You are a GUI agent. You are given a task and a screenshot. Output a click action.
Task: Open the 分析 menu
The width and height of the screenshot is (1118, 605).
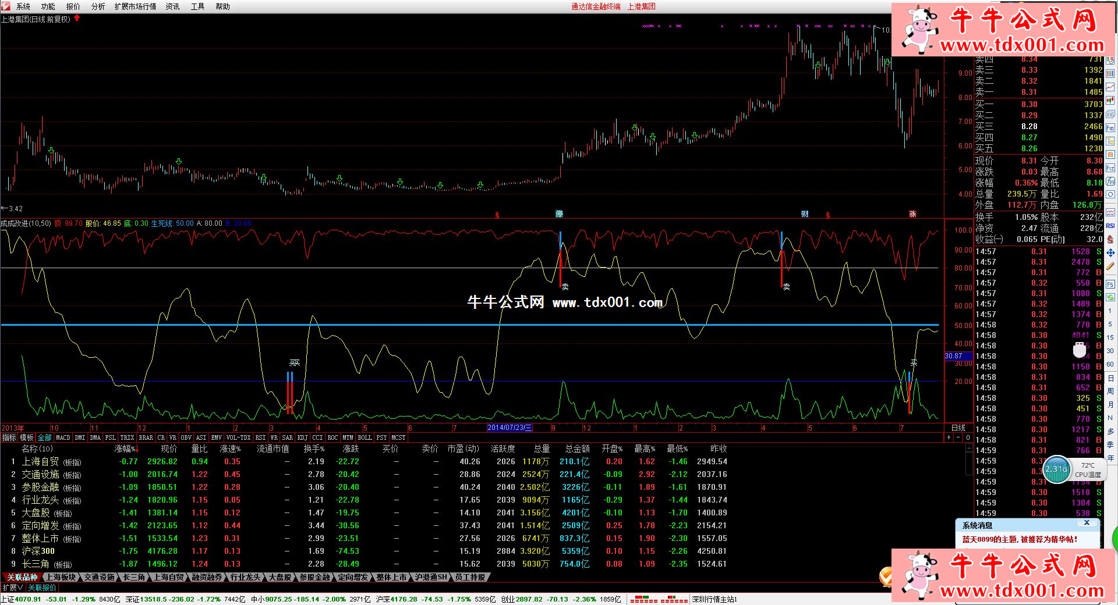[98, 6]
